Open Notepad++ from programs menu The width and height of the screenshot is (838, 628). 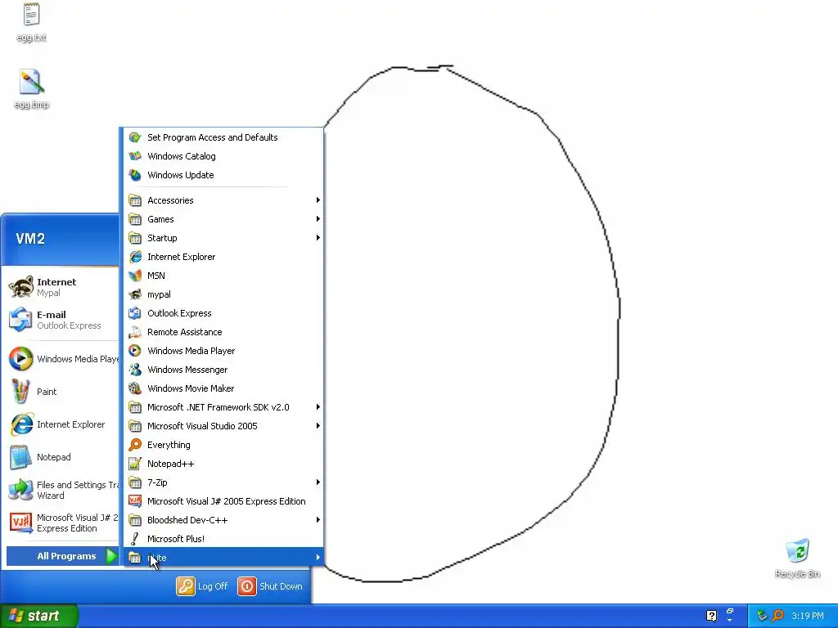(223, 464)
